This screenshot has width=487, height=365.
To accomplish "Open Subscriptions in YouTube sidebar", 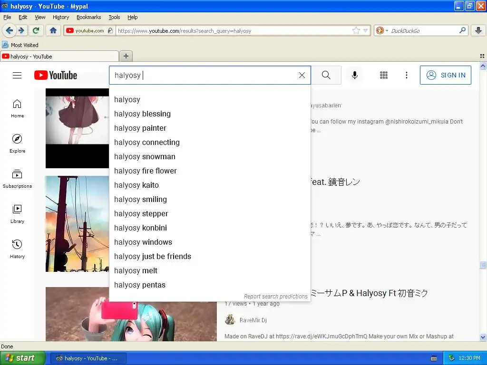I will 17,179.
